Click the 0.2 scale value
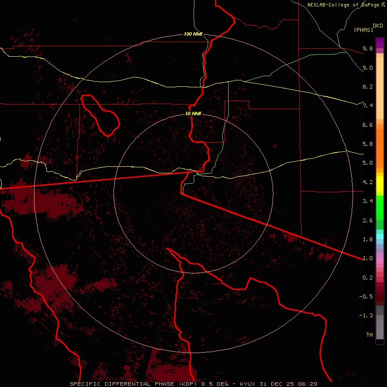387x387 pixels. coord(368,278)
